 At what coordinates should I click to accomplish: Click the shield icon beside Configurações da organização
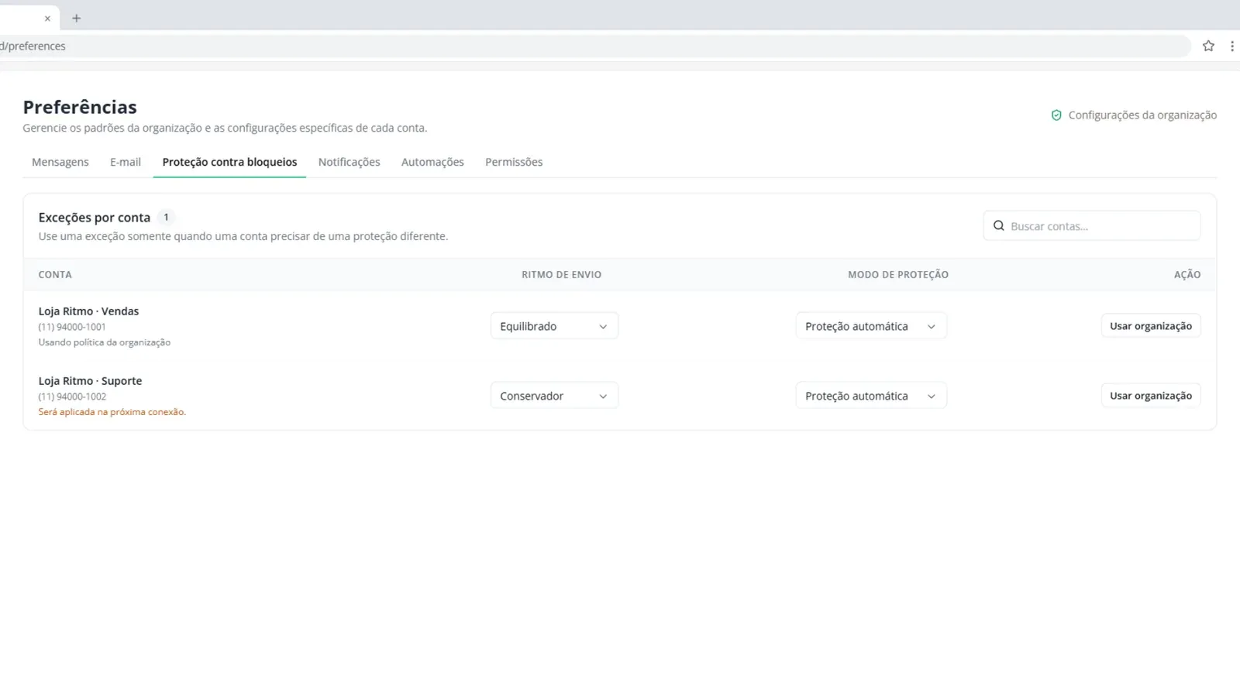(x=1056, y=115)
